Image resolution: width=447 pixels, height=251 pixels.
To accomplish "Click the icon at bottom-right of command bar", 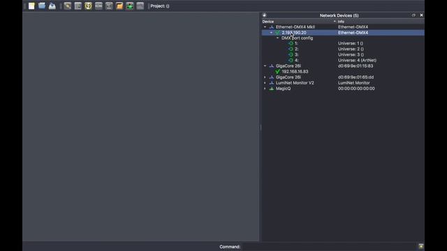I will pos(421,246).
